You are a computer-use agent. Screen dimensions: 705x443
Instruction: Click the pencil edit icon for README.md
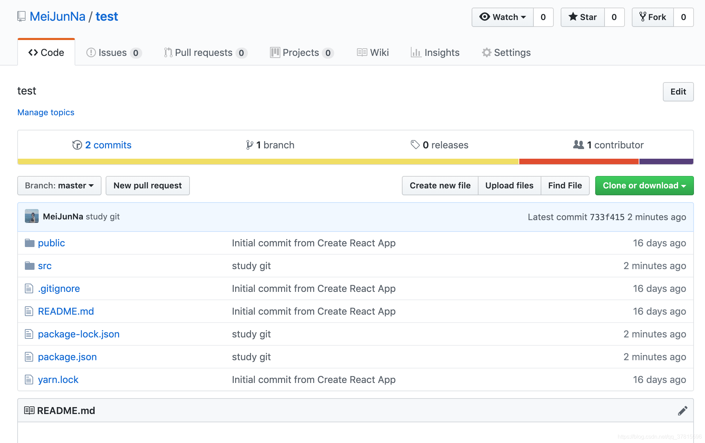(x=683, y=411)
